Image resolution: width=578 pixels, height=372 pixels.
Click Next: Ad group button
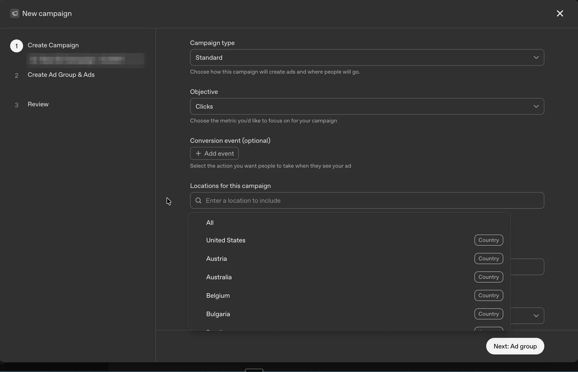click(x=515, y=346)
